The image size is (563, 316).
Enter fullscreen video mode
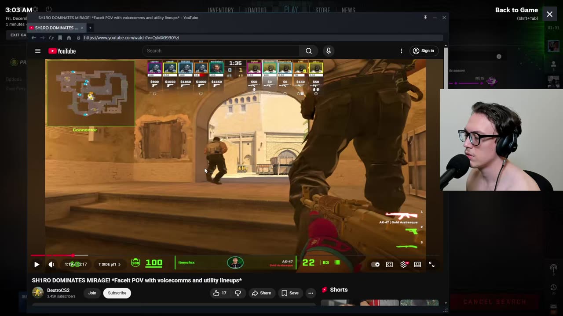point(431,264)
